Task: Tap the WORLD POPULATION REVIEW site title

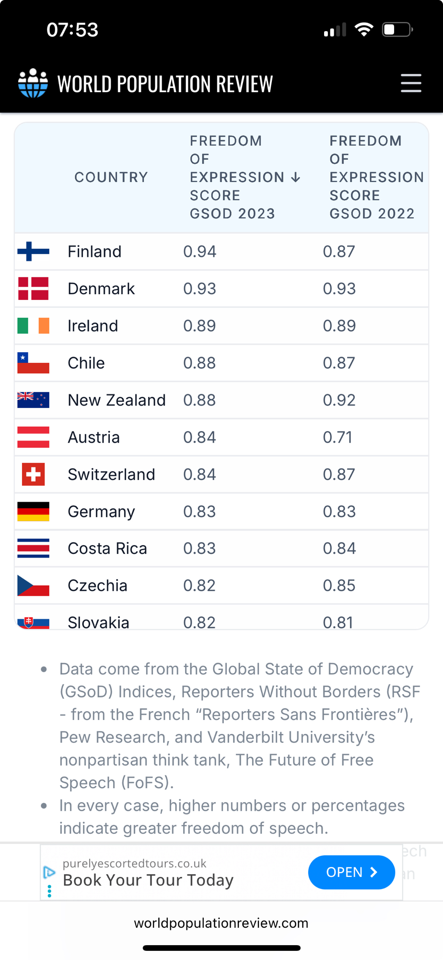Action: (x=165, y=84)
